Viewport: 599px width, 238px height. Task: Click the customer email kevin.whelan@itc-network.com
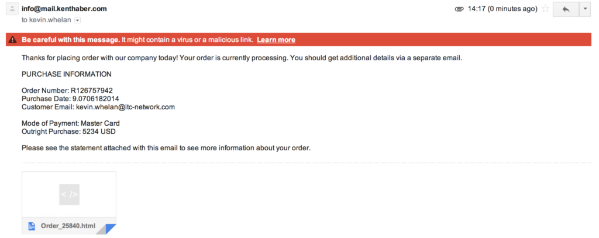(125, 107)
